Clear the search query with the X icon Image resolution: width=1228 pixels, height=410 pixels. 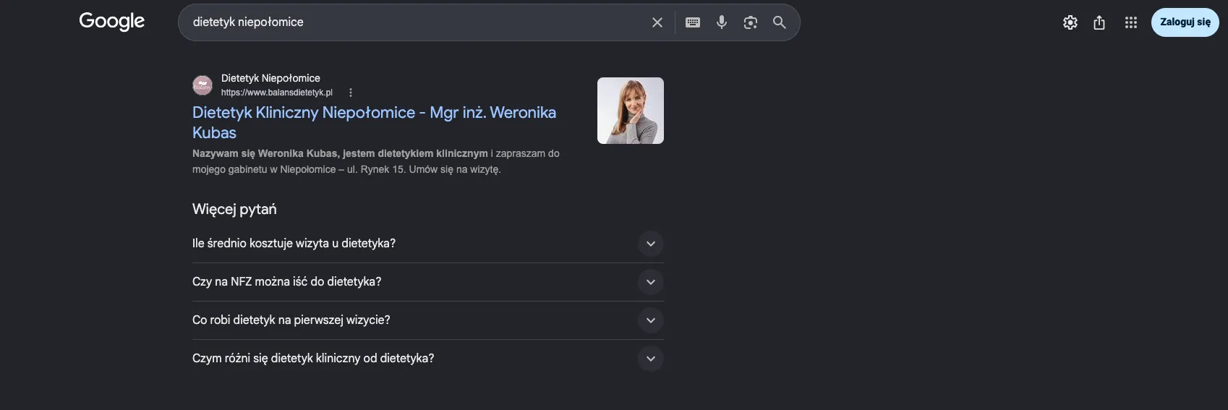657,22
